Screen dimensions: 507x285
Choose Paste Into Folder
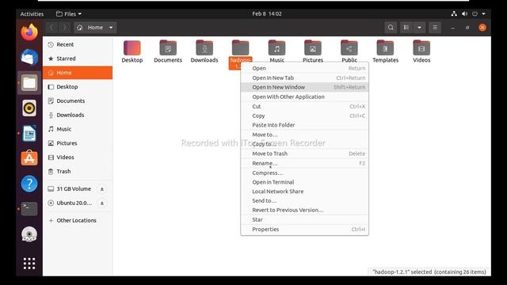[304, 125]
